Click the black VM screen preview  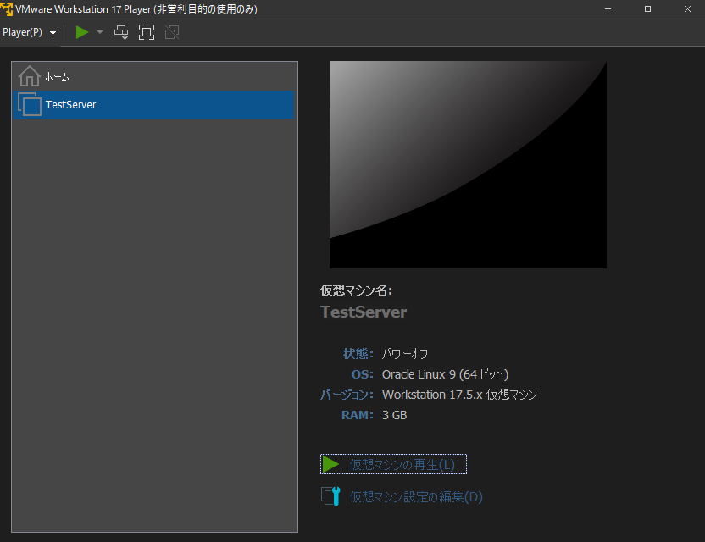coord(468,164)
